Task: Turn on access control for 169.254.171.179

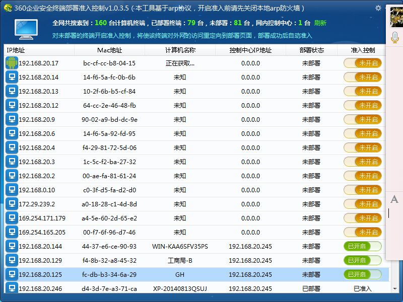Action: coord(362,218)
